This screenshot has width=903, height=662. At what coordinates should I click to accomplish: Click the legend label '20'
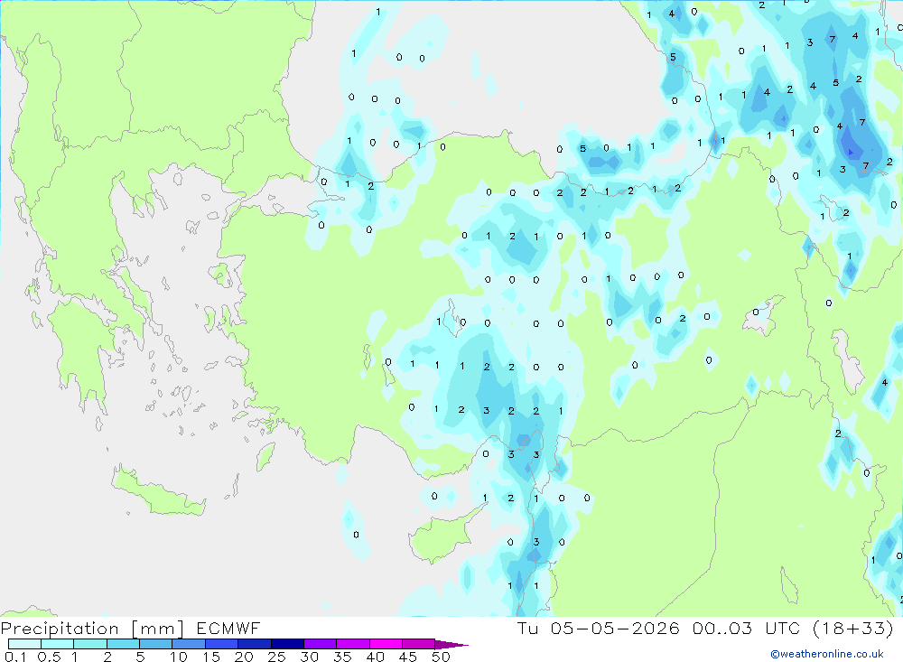(x=244, y=657)
